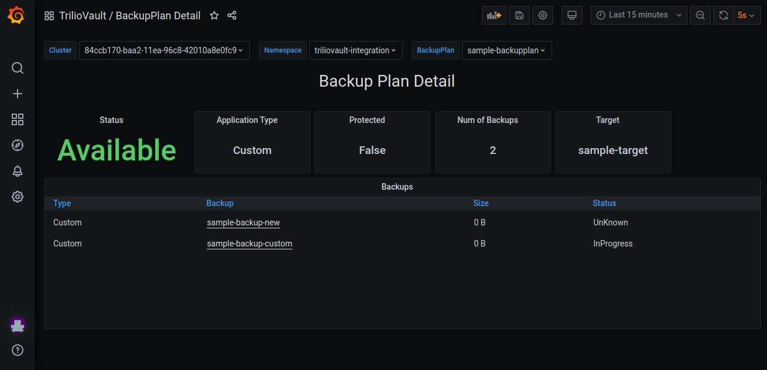767x370 pixels.
Task: Open the Alerting bell icon
Action: pyautogui.click(x=18, y=171)
